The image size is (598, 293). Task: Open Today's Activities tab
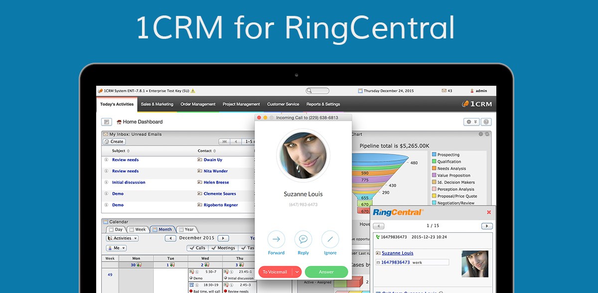tap(117, 104)
